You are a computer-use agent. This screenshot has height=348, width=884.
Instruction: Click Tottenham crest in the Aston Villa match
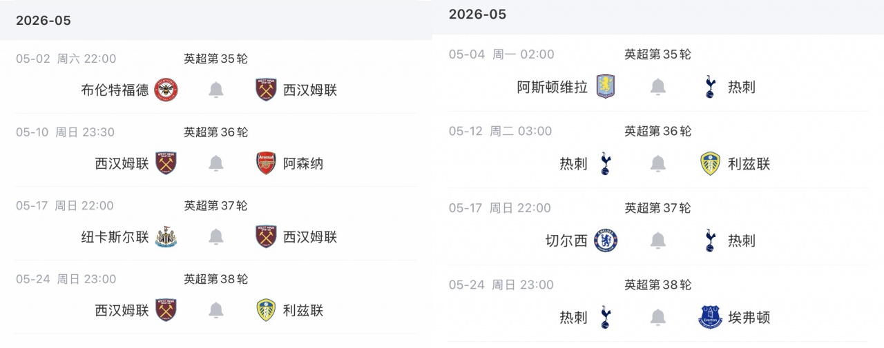point(710,87)
